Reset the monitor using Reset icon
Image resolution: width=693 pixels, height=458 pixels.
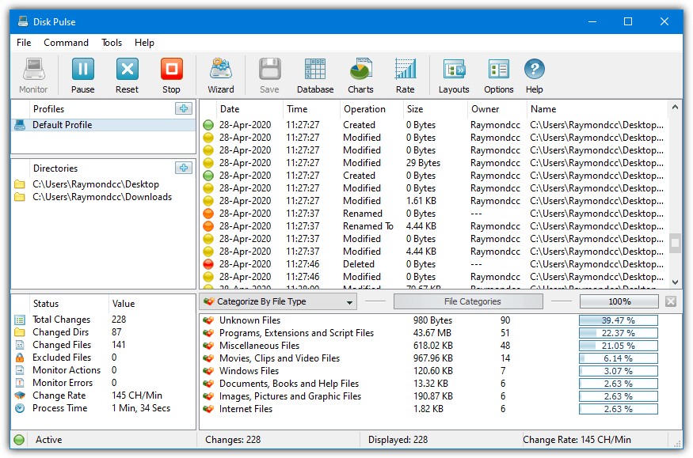128,70
